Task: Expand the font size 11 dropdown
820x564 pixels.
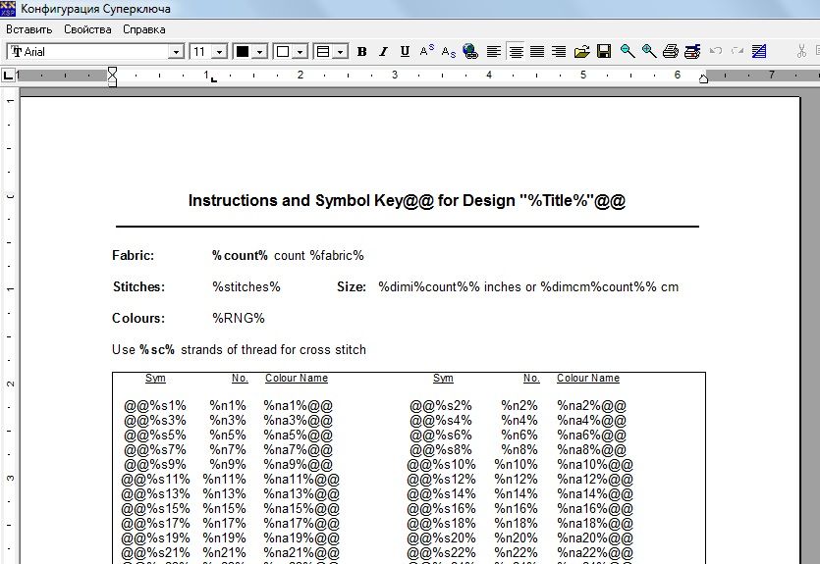Action: 220,51
